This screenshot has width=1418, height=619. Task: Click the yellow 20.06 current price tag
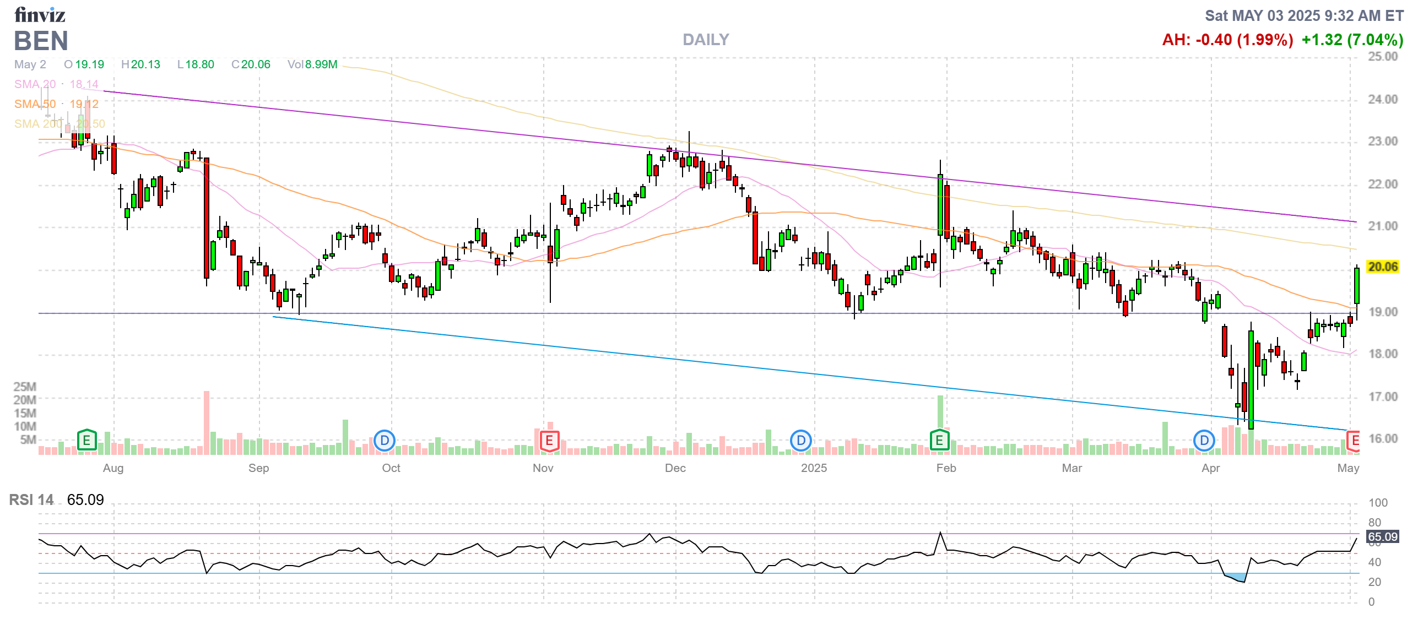1383,267
